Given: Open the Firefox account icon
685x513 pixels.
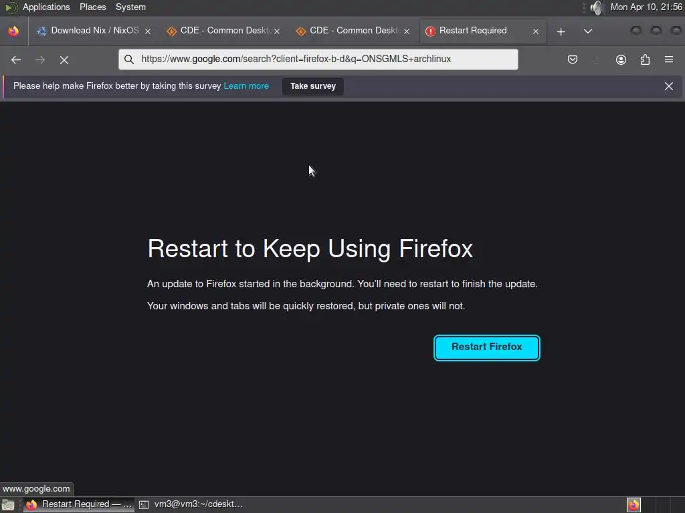Looking at the screenshot, I should click(x=621, y=59).
